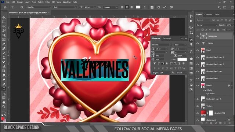235x132 pixels.
Task: Select the Brush tool
Action: 4,53
